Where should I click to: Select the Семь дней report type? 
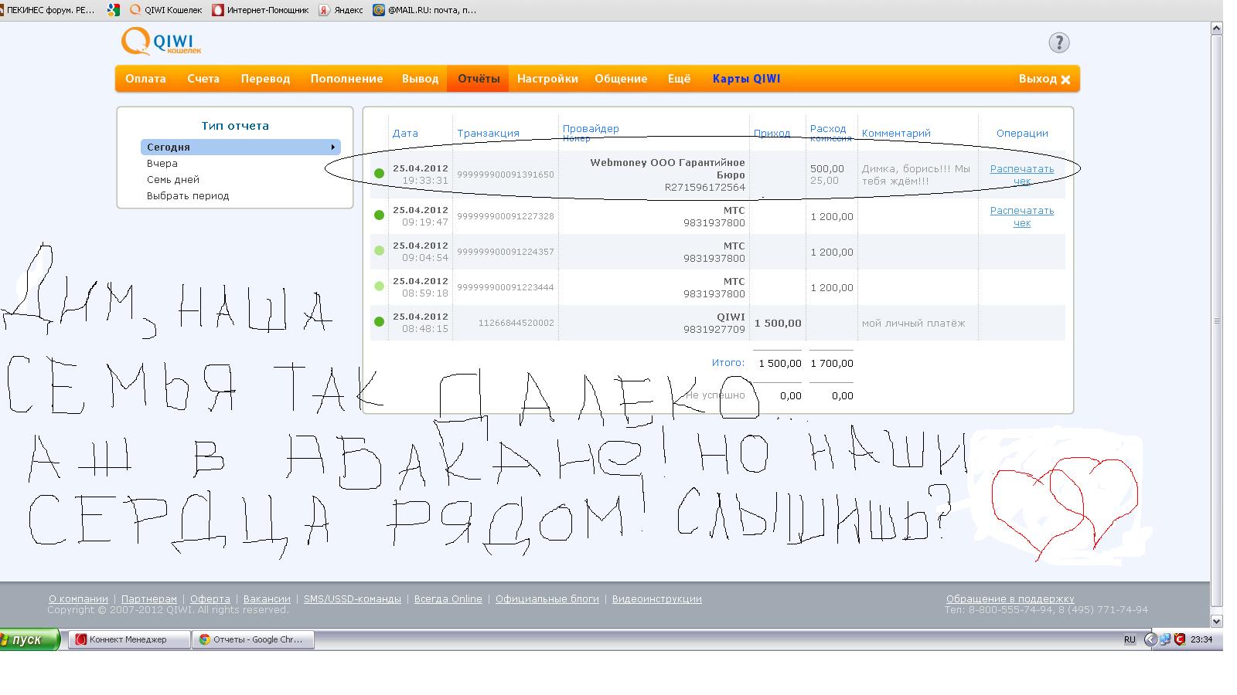point(173,180)
